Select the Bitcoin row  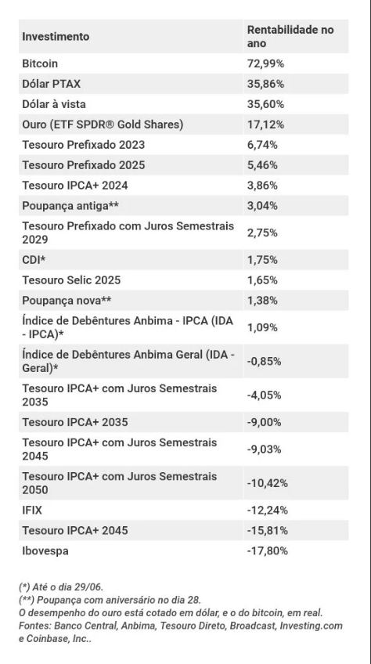pyautogui.click(x=183, y=63)
